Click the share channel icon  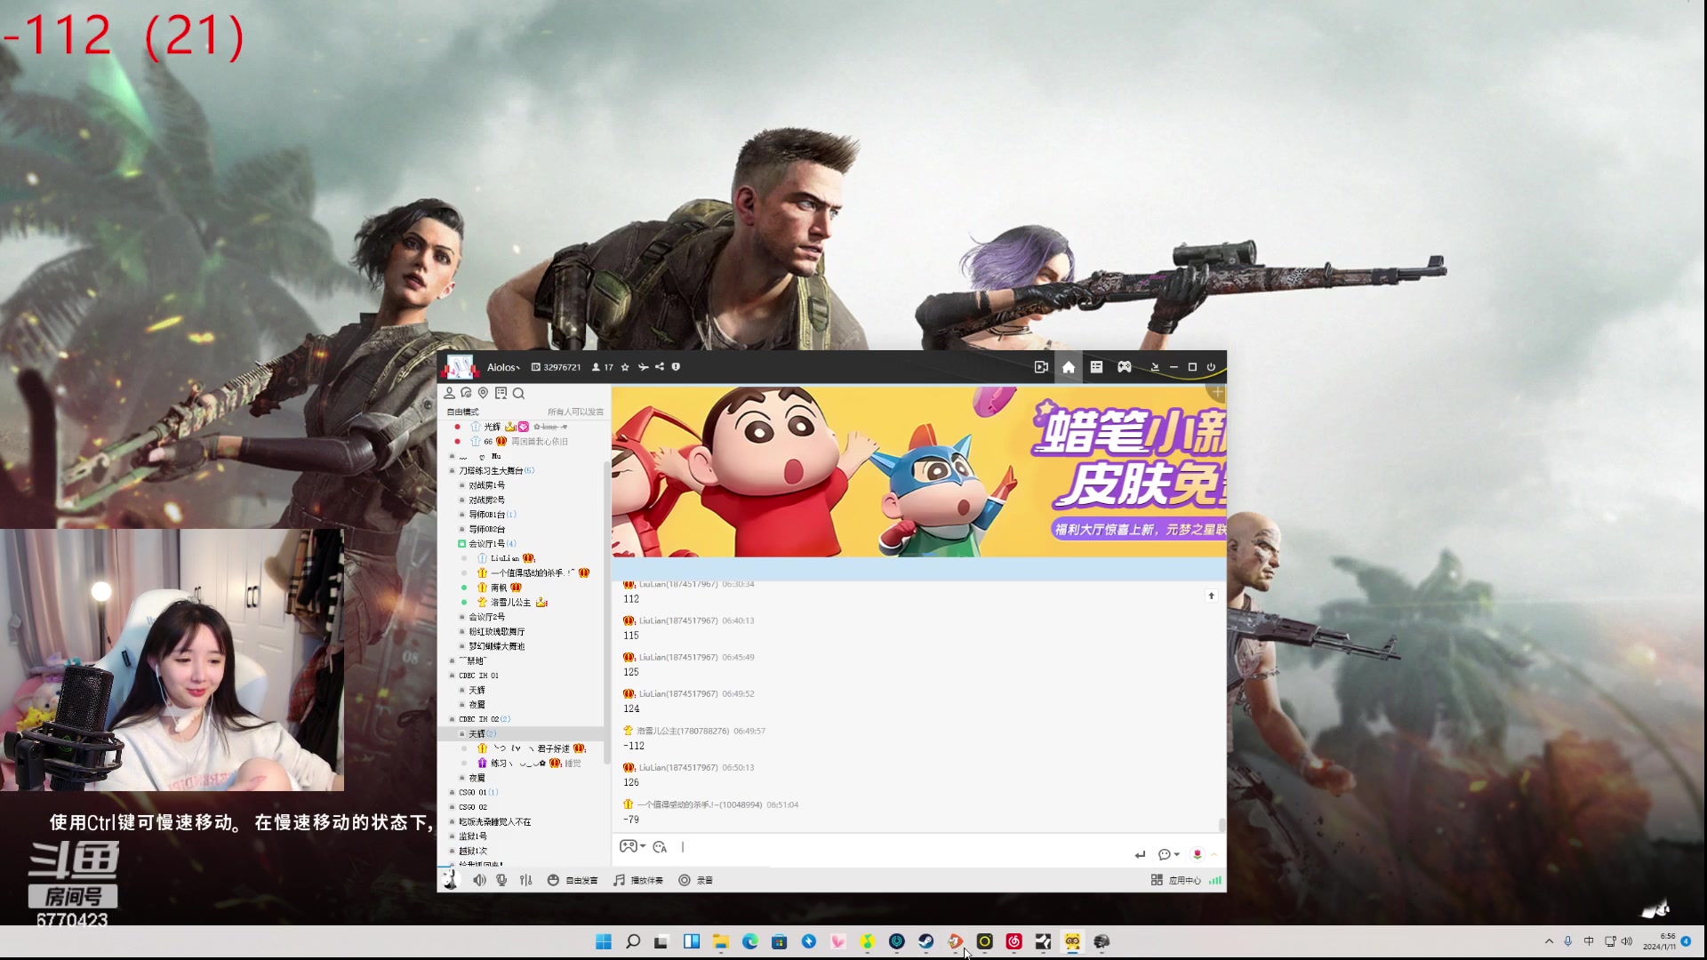[x=660, y=367]
